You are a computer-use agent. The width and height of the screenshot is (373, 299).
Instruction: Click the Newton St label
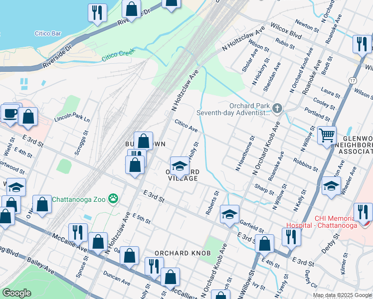pyautogui.click(x=307, y=26)
